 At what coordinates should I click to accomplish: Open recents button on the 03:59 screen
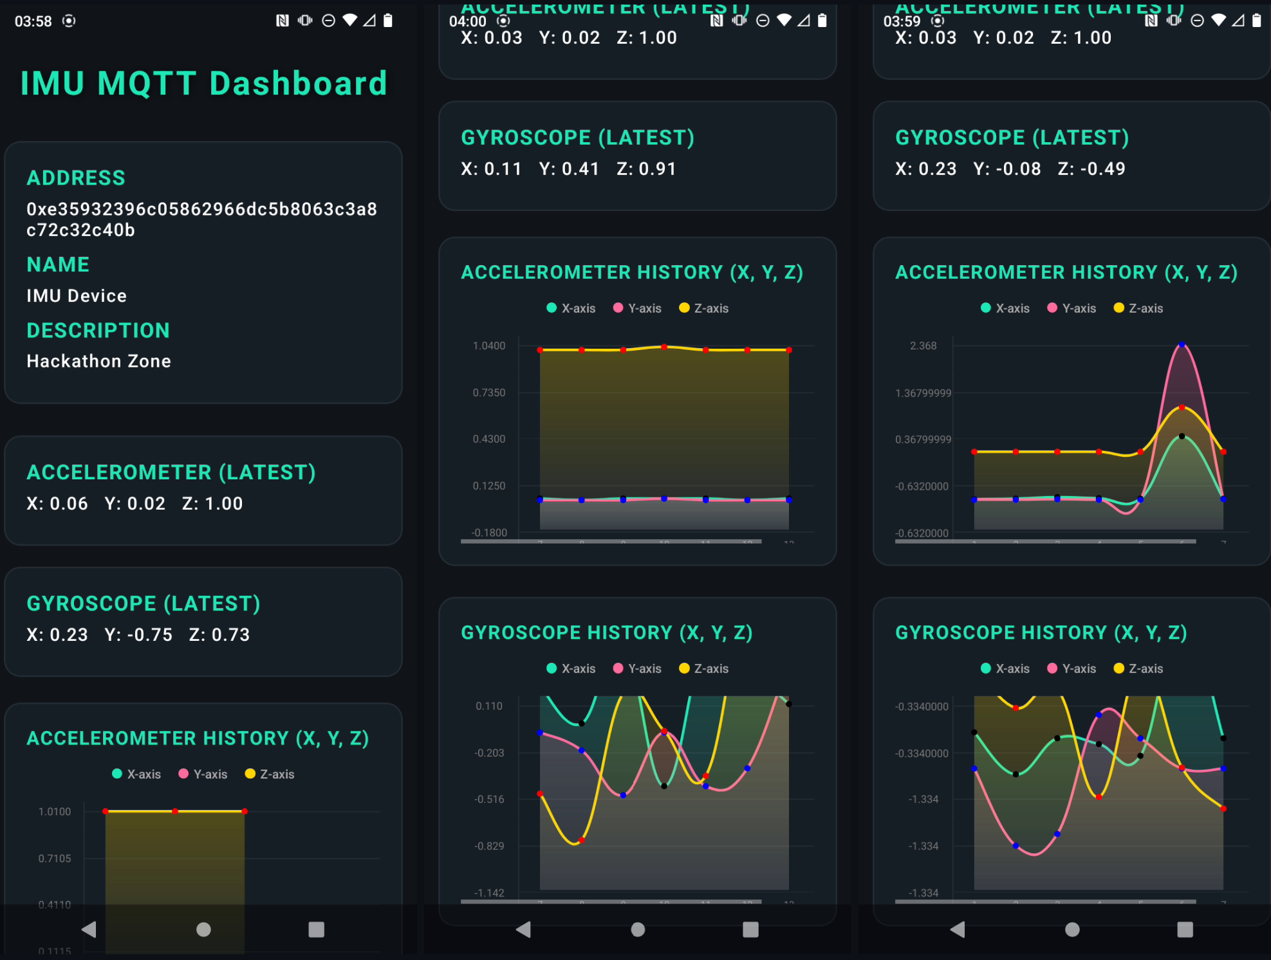point(1185,929)
